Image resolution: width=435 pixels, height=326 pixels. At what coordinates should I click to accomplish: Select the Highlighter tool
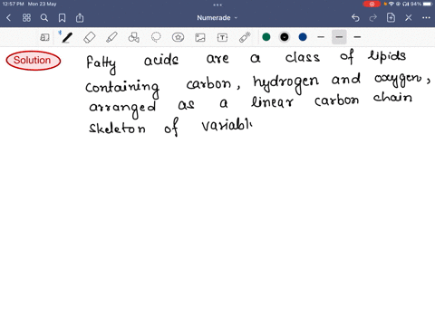111,37
